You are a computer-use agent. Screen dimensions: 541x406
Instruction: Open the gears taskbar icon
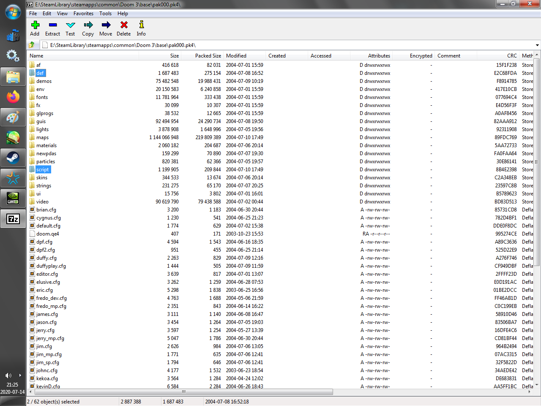click(x=13, y=56)
